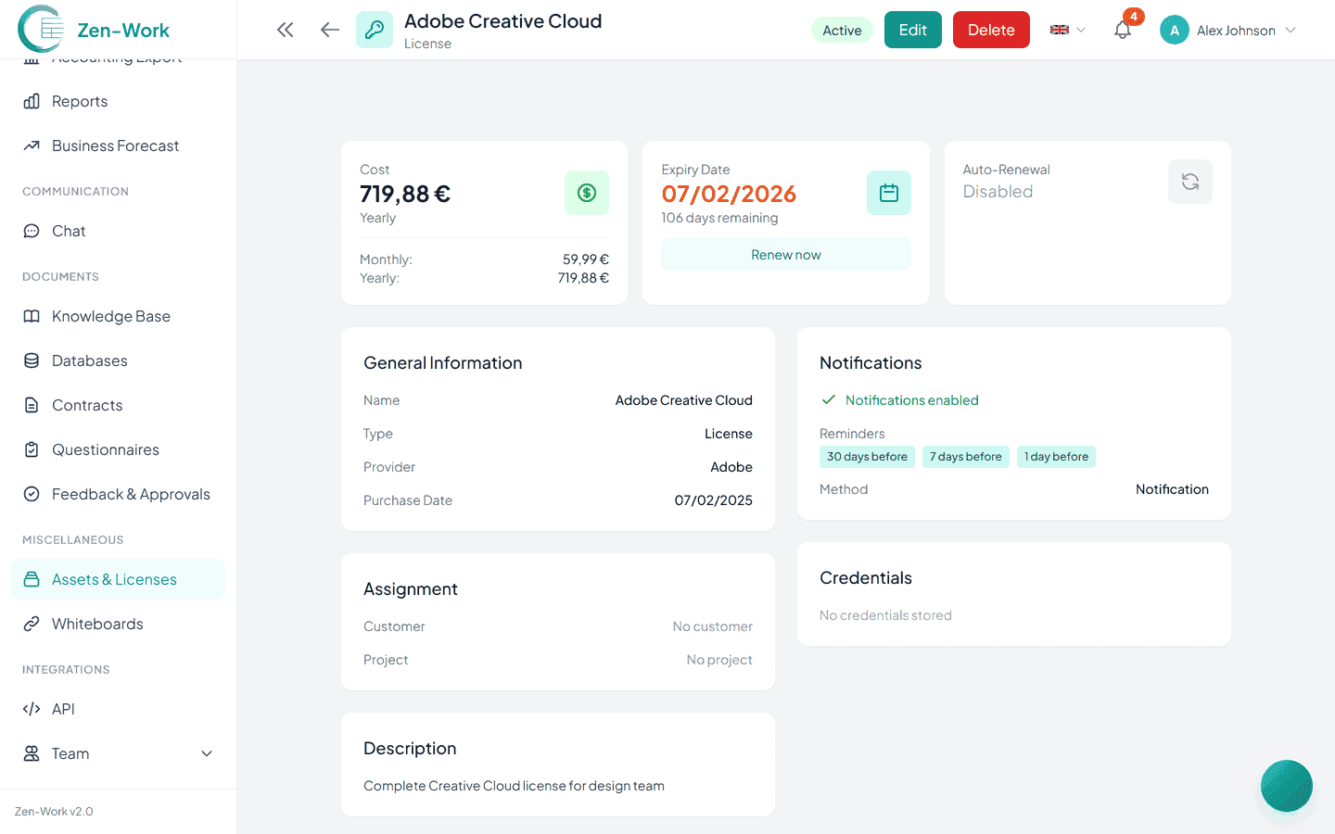Screen dimensions: 1335x834
Task: Expand the Team submenu chevron
Action: (x=207, y=753)
